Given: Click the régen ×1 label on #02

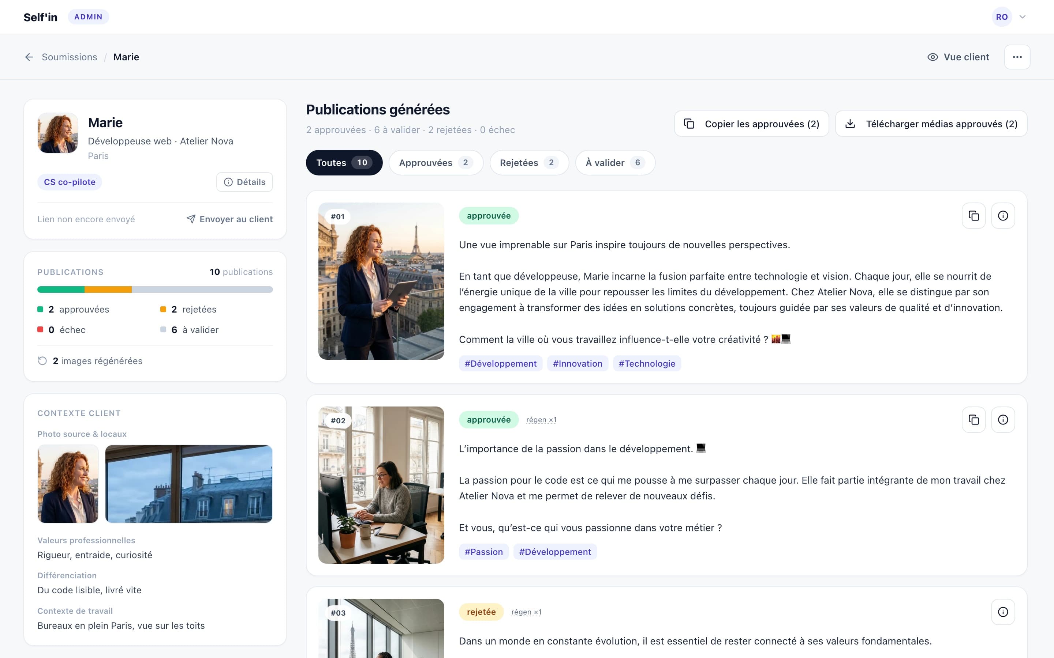Looking at the screenshot, I should [541, 420].
